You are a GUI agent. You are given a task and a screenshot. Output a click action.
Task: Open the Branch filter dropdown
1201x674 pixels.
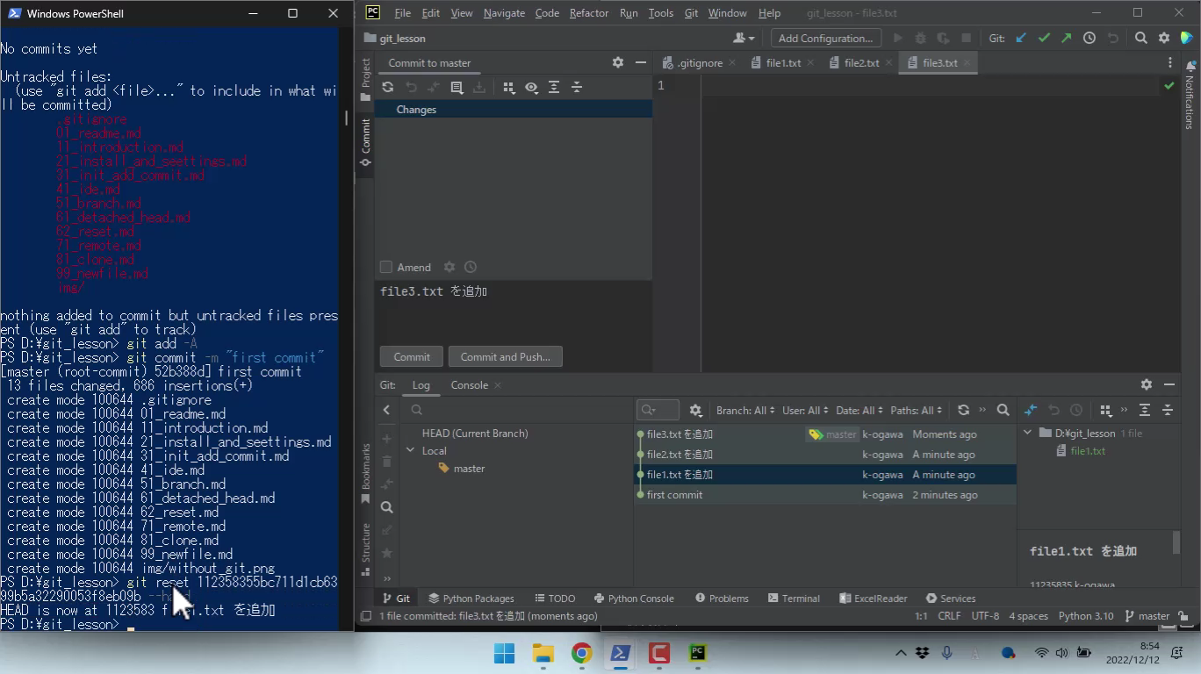(745, 410)
